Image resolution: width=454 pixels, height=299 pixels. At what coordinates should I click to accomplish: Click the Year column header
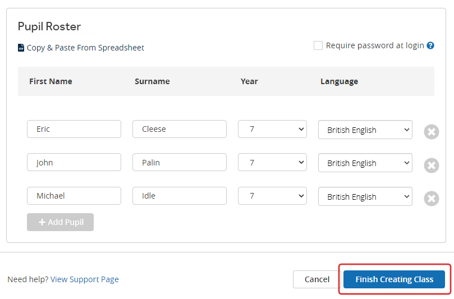pos(249,81)
